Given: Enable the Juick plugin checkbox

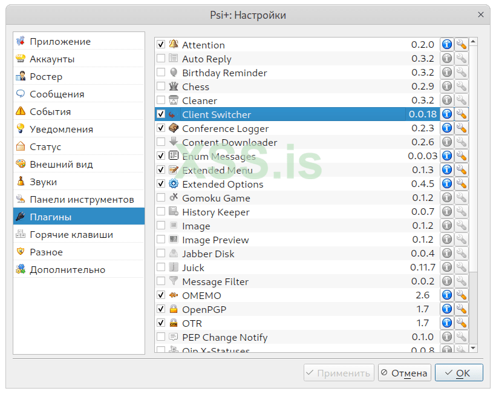Looking at the screenshot, I should 161,267.
